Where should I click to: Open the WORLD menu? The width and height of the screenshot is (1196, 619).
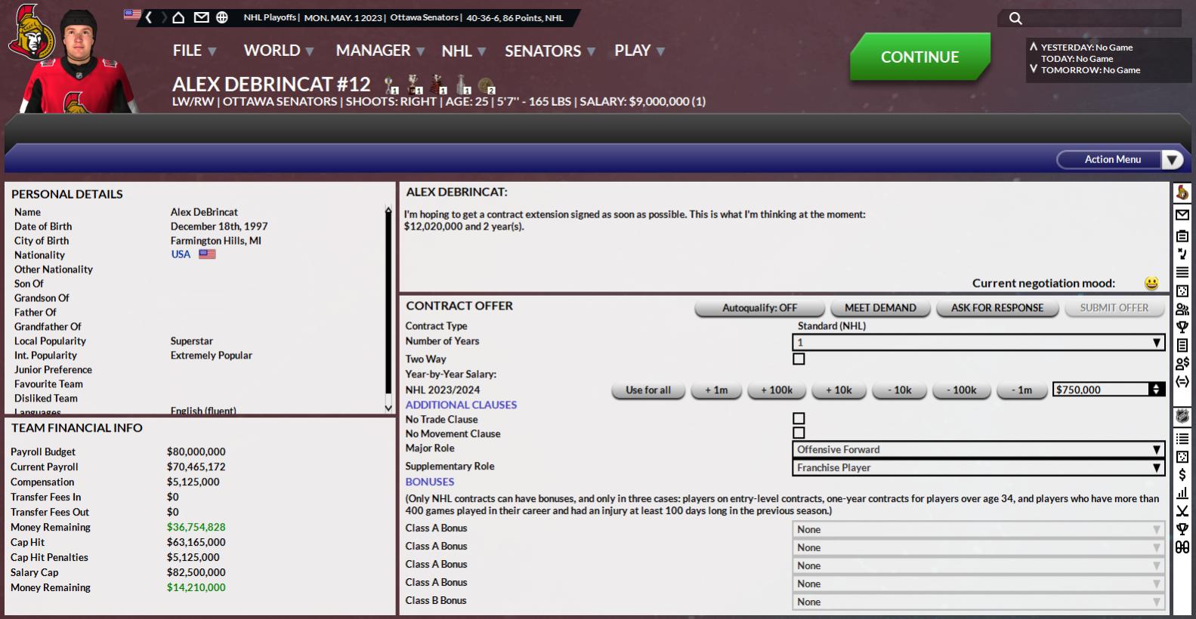[x=278, y=51]
